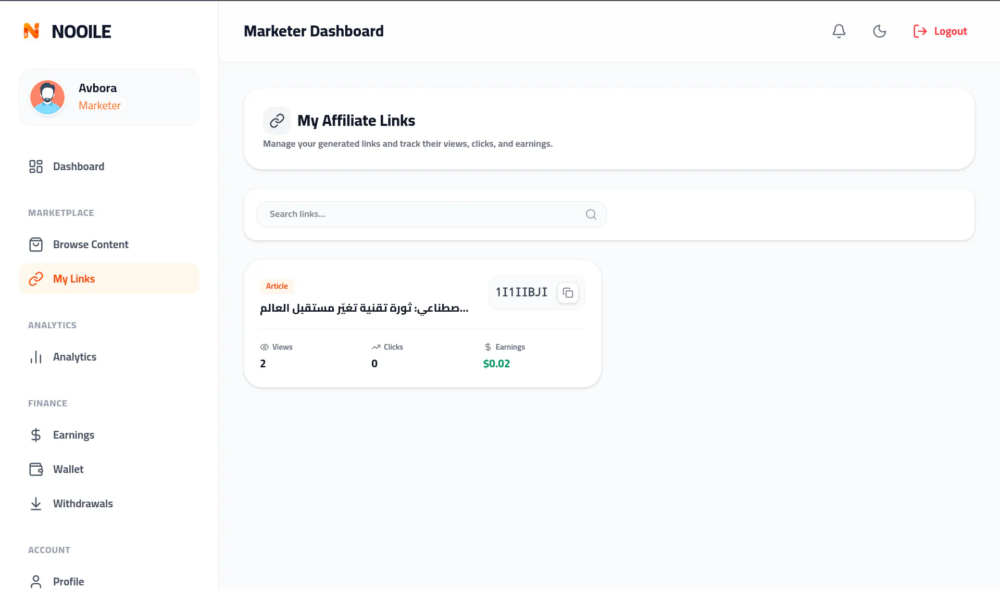Screen dimensions: 1000x589
Task: Click the Wallet icon in sidebar
Action: (x=36, y=469)
